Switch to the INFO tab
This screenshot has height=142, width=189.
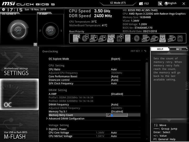tap(179, 49)
